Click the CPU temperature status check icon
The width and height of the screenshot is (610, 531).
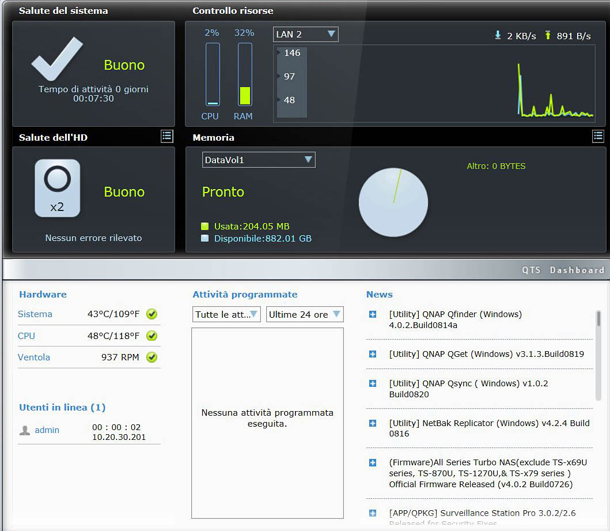[151, 336]
